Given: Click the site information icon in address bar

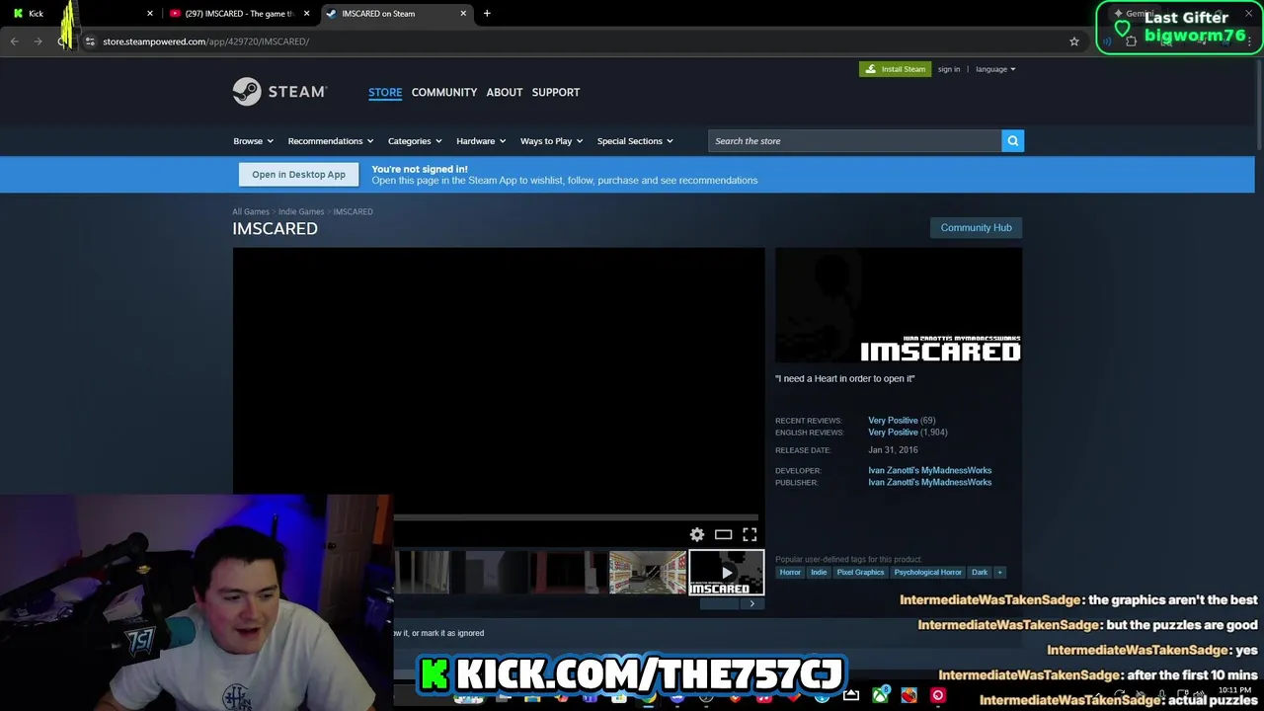Looking at the screenshot, I should [90, 41].
